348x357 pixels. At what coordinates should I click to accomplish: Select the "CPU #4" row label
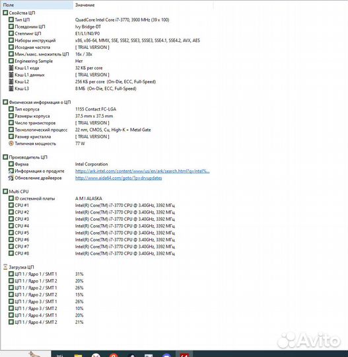(22, 226)
